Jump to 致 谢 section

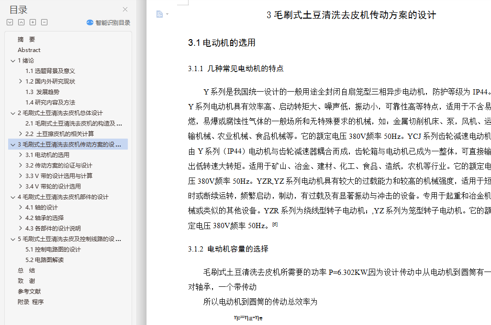[26, 281]
